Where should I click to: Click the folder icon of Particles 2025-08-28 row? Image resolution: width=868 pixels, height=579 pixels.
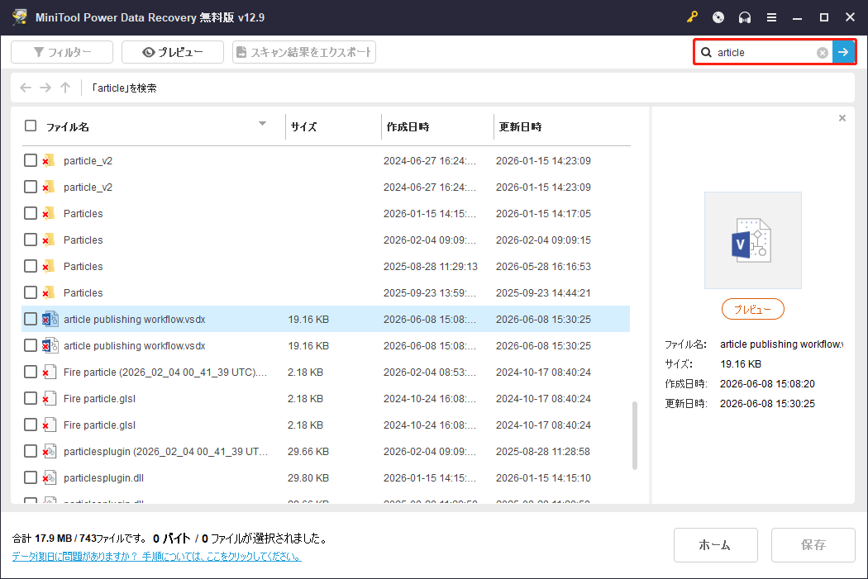point(49,266)
